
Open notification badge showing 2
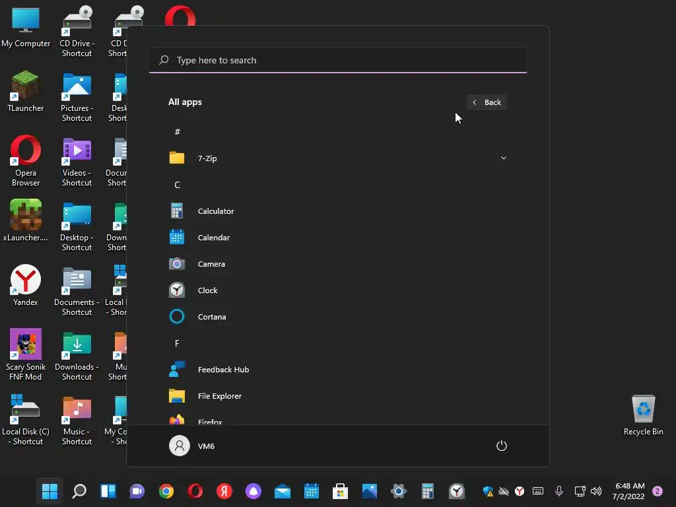(x=658, y=491)
